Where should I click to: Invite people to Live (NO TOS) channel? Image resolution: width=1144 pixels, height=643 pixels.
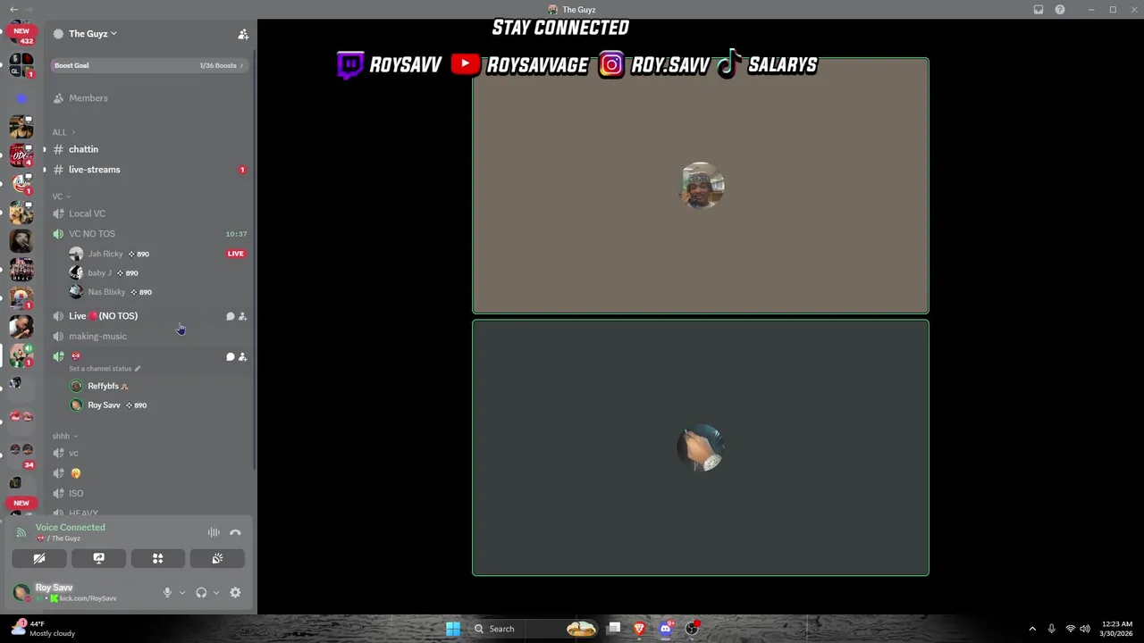(x=242, y=316)
